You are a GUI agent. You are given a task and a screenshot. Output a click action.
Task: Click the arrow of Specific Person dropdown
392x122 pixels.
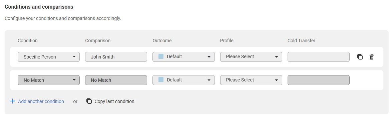[x=74, y=57]
